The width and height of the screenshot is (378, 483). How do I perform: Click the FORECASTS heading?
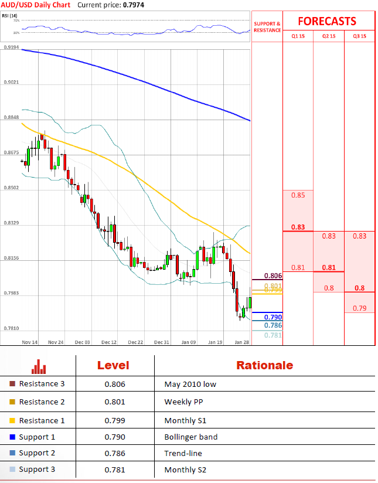click(327, 21)
